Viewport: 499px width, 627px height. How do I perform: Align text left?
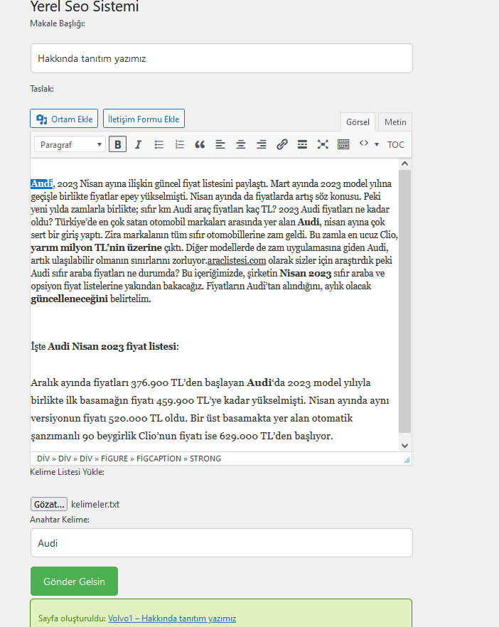coord(220,144)
